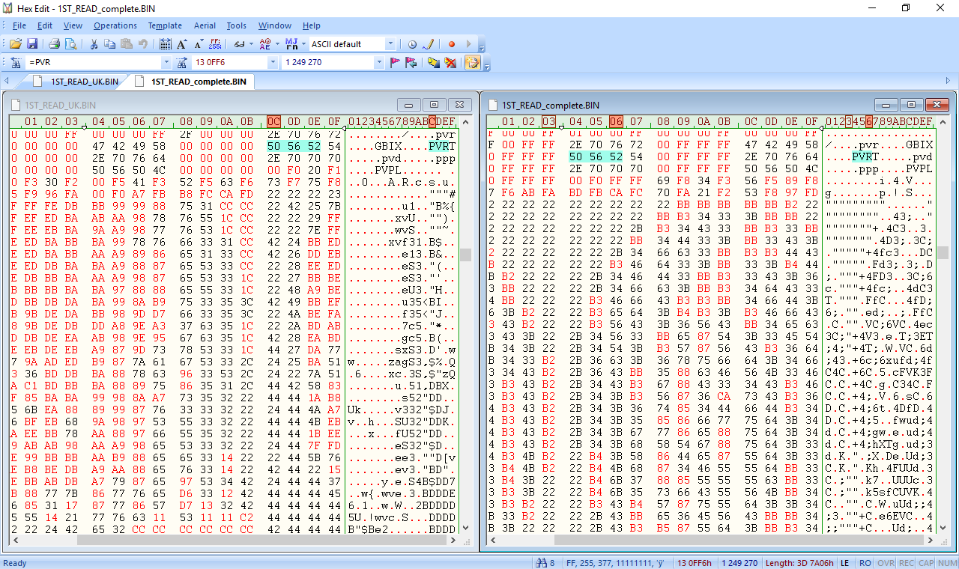Expand the ASCII default scheme combo box

pyautogui.click(x=390, y=44)
